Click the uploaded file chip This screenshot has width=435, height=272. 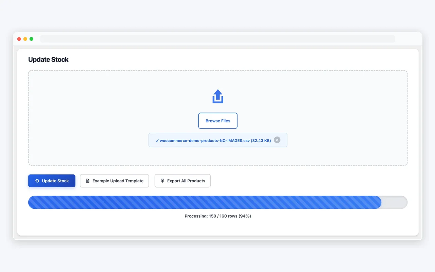[217, 140]
